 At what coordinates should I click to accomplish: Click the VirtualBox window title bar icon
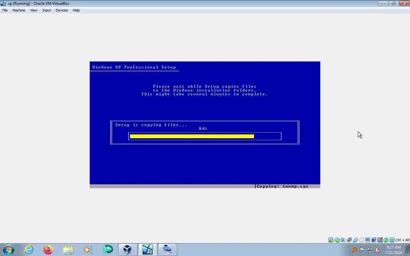(3, 3)
